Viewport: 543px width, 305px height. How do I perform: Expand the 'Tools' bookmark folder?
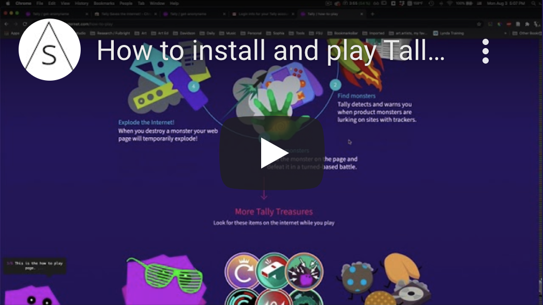tap(297, 33)
